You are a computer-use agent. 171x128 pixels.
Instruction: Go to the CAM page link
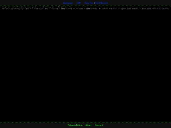79,3
